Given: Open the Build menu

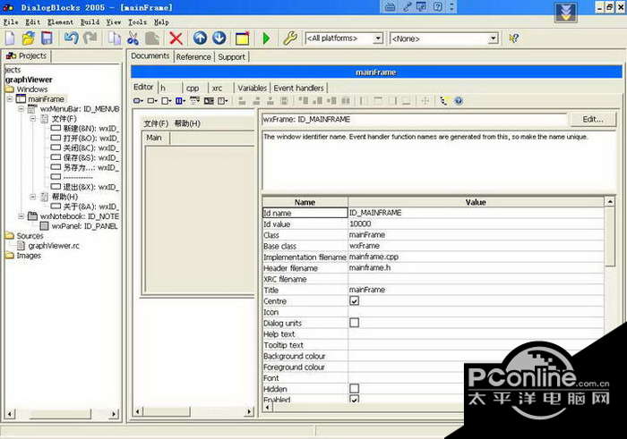Looking at the screenshot, I should click(x=90, y=22).
